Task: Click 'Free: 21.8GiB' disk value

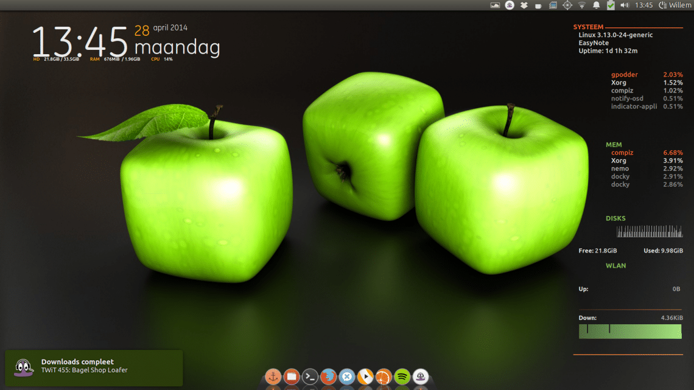Action: (x=598, y=251)
